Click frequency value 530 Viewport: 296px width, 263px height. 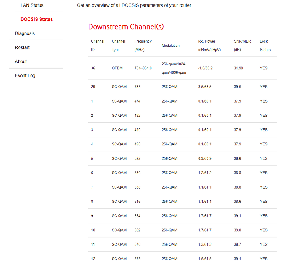coord(137,173)
